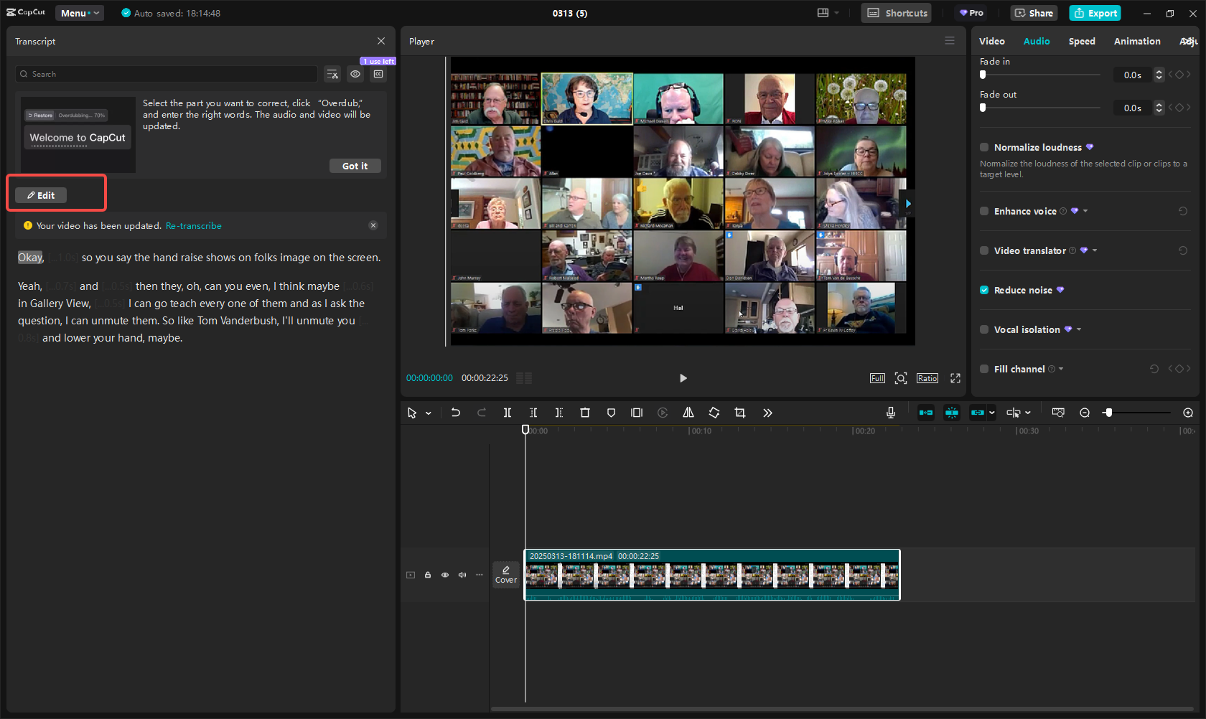
Task: Expand the selection tool dropdown arrow
Action: tap(429, 413)
